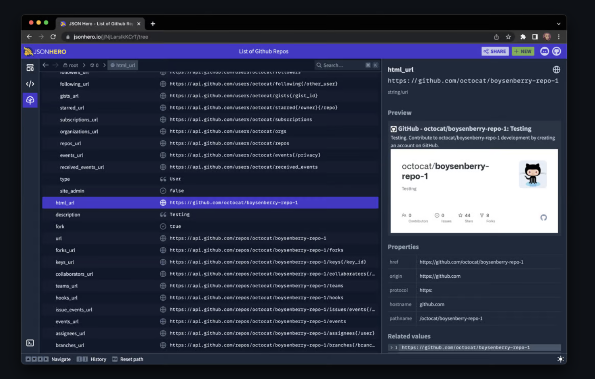Image resolution: width=595 pixels, height=379 pixels.
Task: Switch to JSON code editor view icon
Action: (x=30, y=84)
